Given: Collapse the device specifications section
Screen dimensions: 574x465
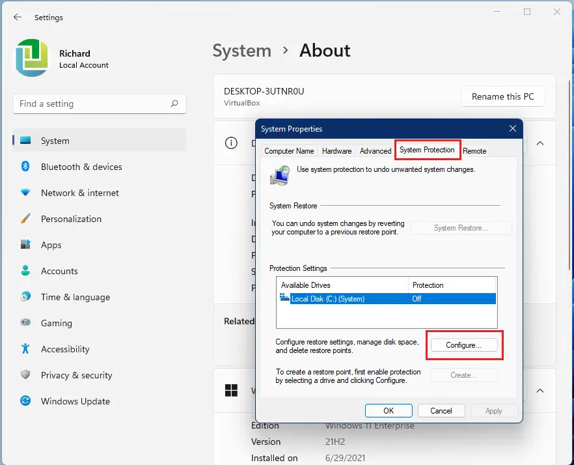Looking at the screenshot, I should click(540, 143).
